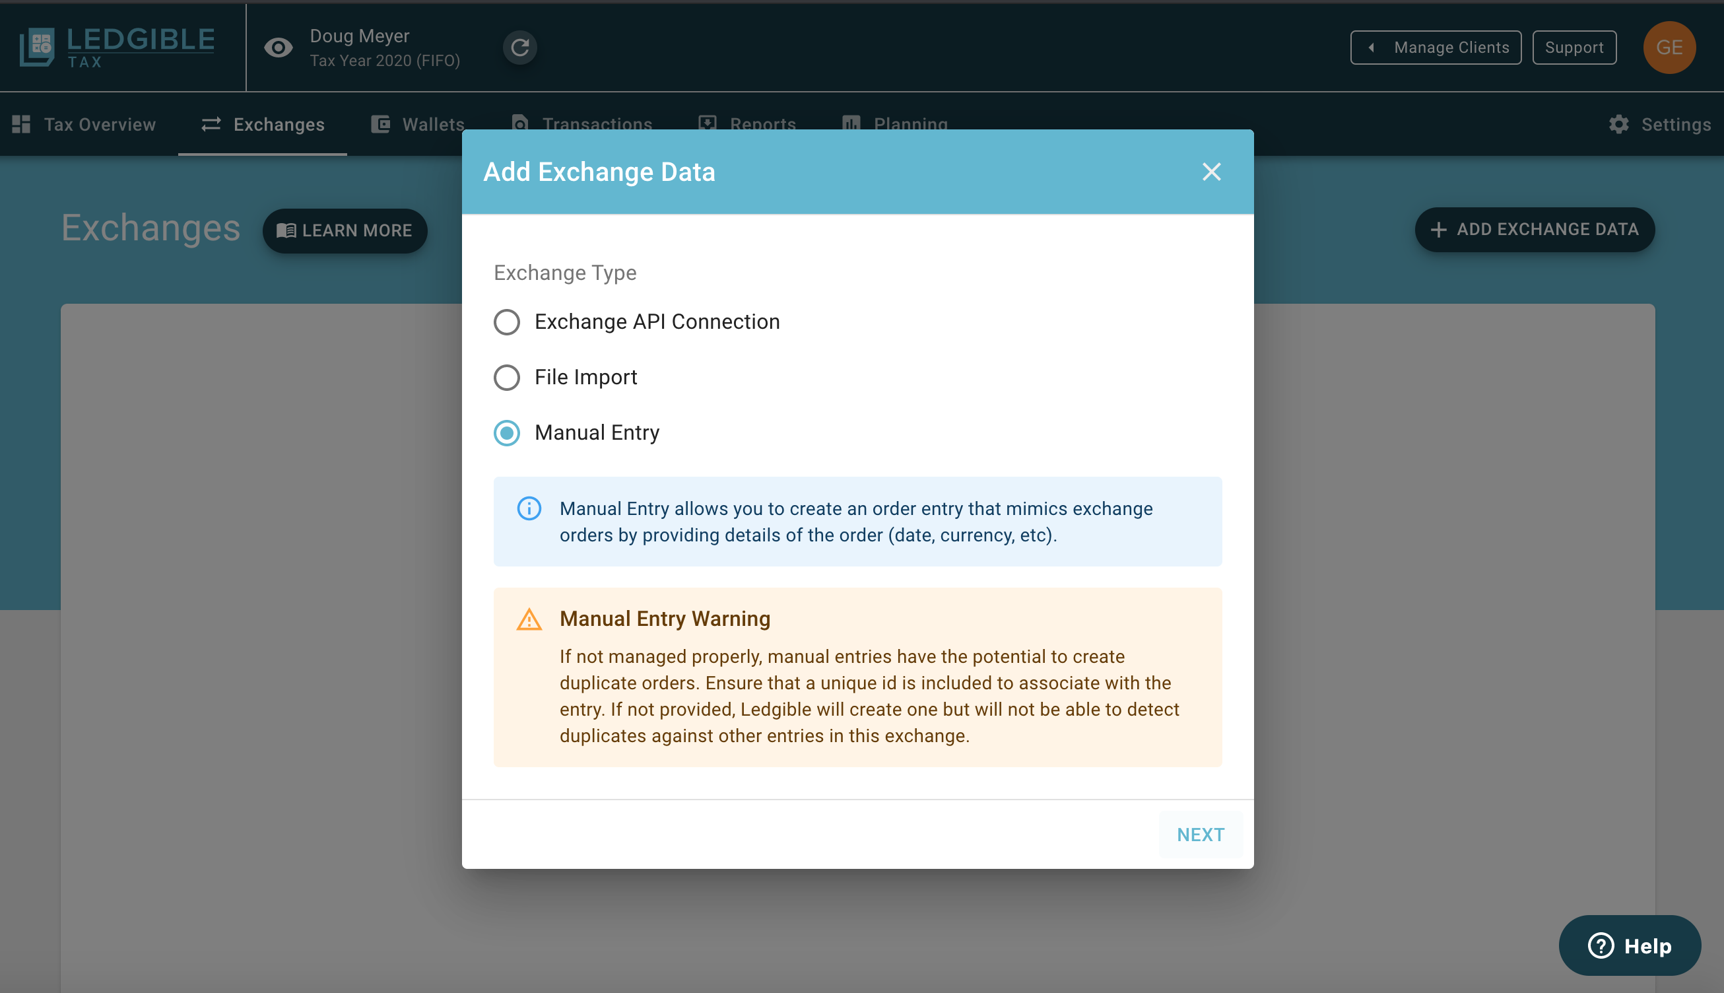Open the LEARN MORE guide button
Image resolution: width=1724 pixels, height=993 pixels.
[345, 230]
